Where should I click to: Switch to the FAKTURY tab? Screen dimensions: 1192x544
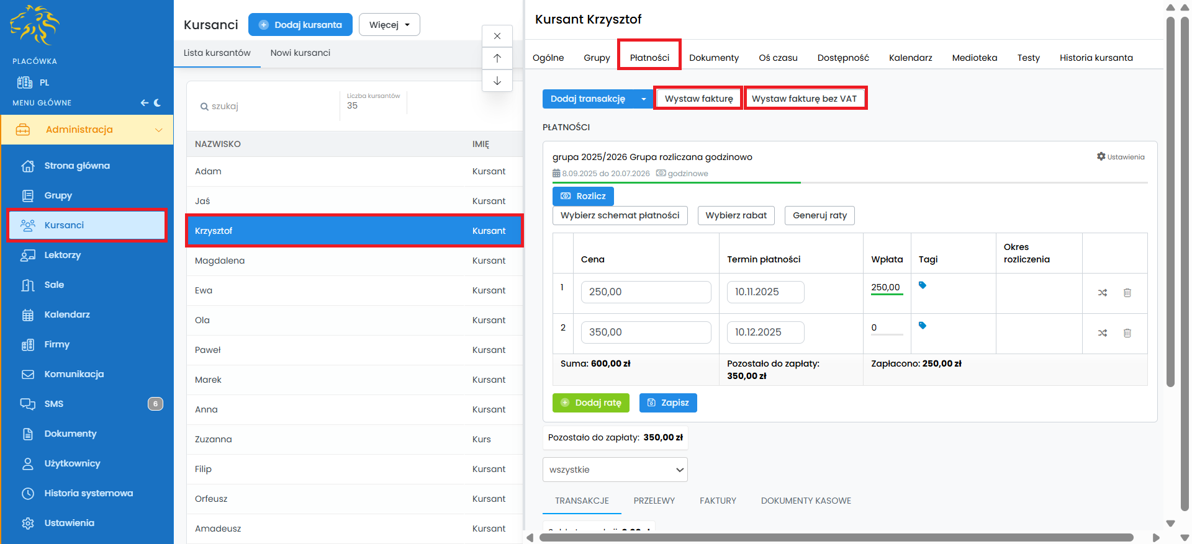coord(718,501)
